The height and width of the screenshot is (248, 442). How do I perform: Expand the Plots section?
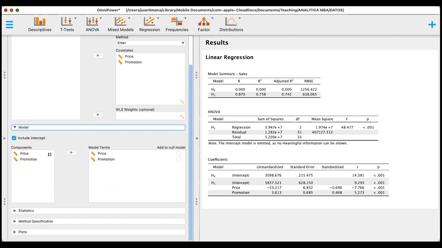click(98, 232)
